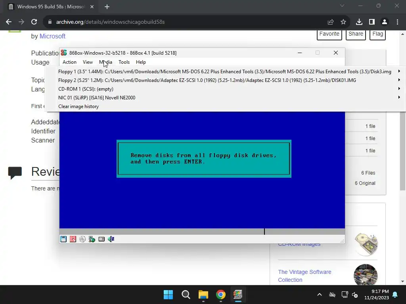Open Chrome three-dot menu
406x304 pixels.
click(397, 22)
